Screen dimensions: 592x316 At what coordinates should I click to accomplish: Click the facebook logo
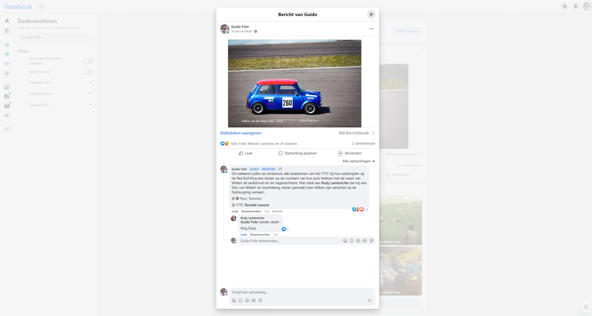[x=18, y=6]
